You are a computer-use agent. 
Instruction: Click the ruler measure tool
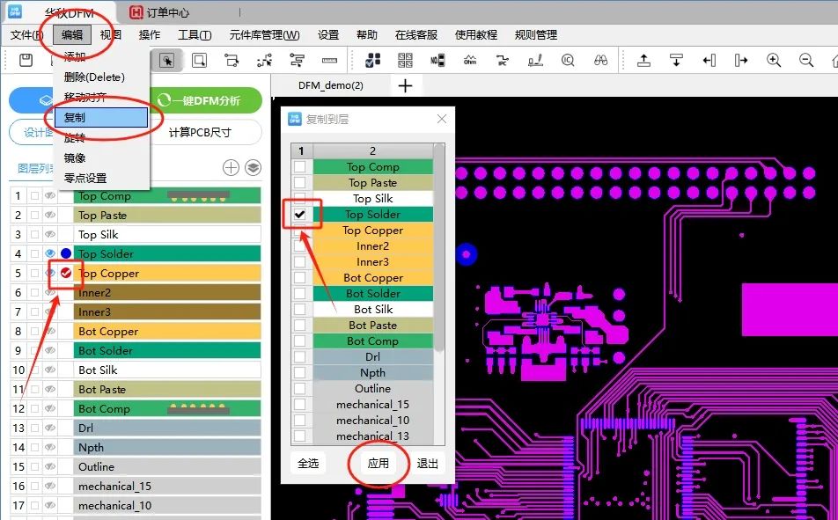[329, 61]
